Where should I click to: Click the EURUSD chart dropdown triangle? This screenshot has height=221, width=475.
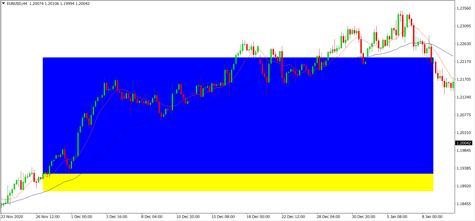coord(4,4)
